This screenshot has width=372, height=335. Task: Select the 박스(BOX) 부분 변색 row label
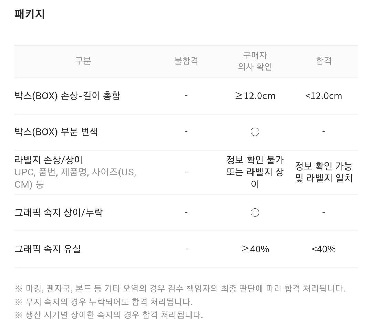coord(56,132)
